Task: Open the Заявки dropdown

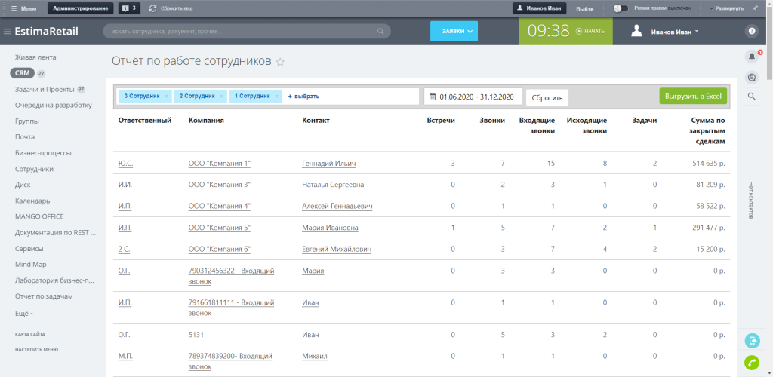Action: [x=454, y=31]
